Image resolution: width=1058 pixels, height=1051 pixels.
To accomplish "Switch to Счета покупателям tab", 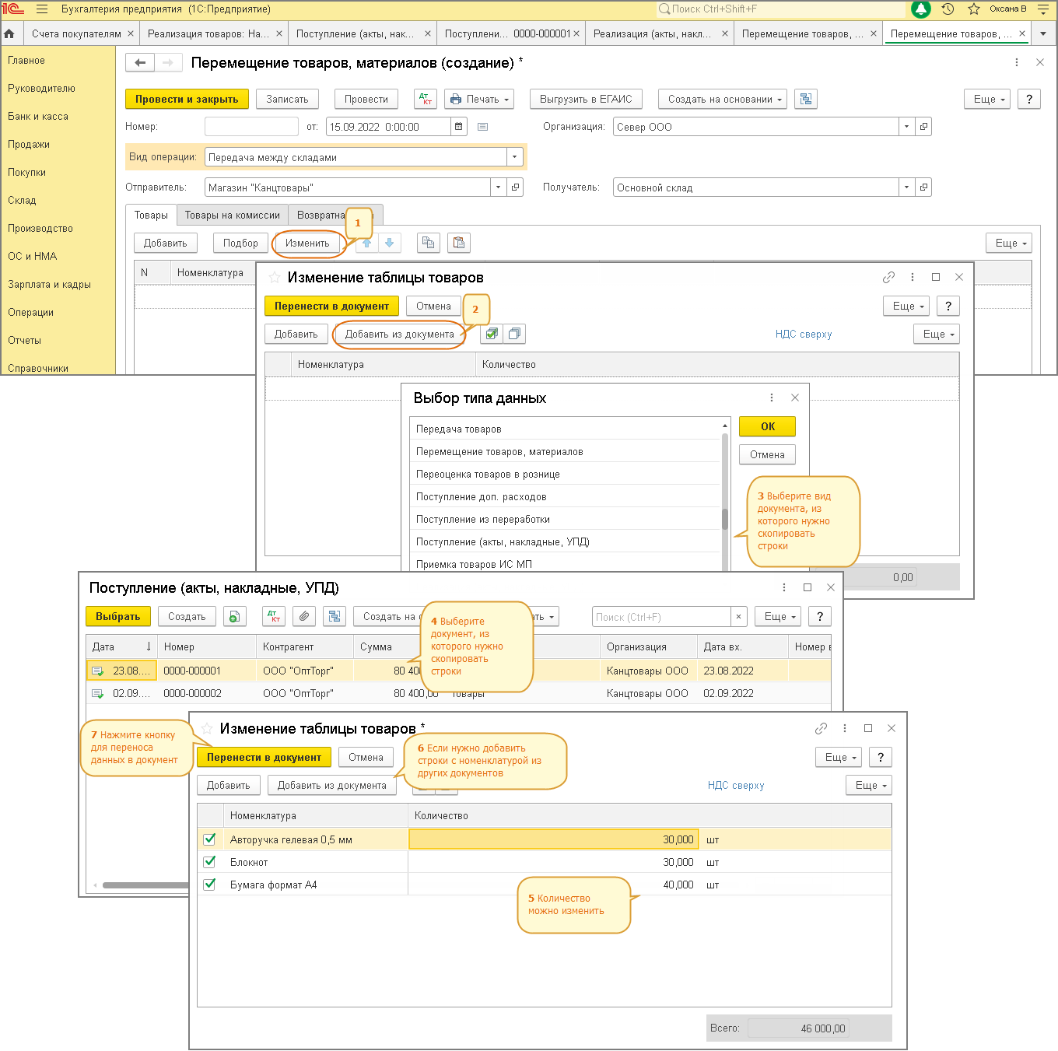I will 76,33.
